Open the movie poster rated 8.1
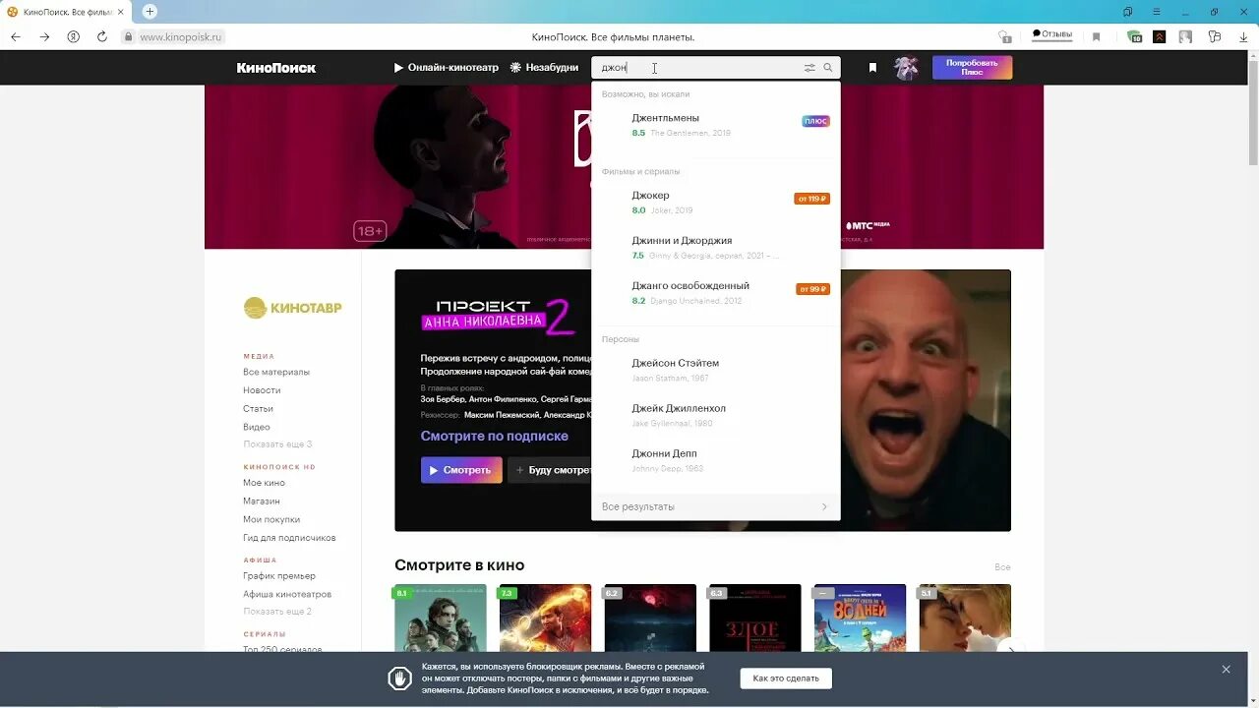 [440, 618]
